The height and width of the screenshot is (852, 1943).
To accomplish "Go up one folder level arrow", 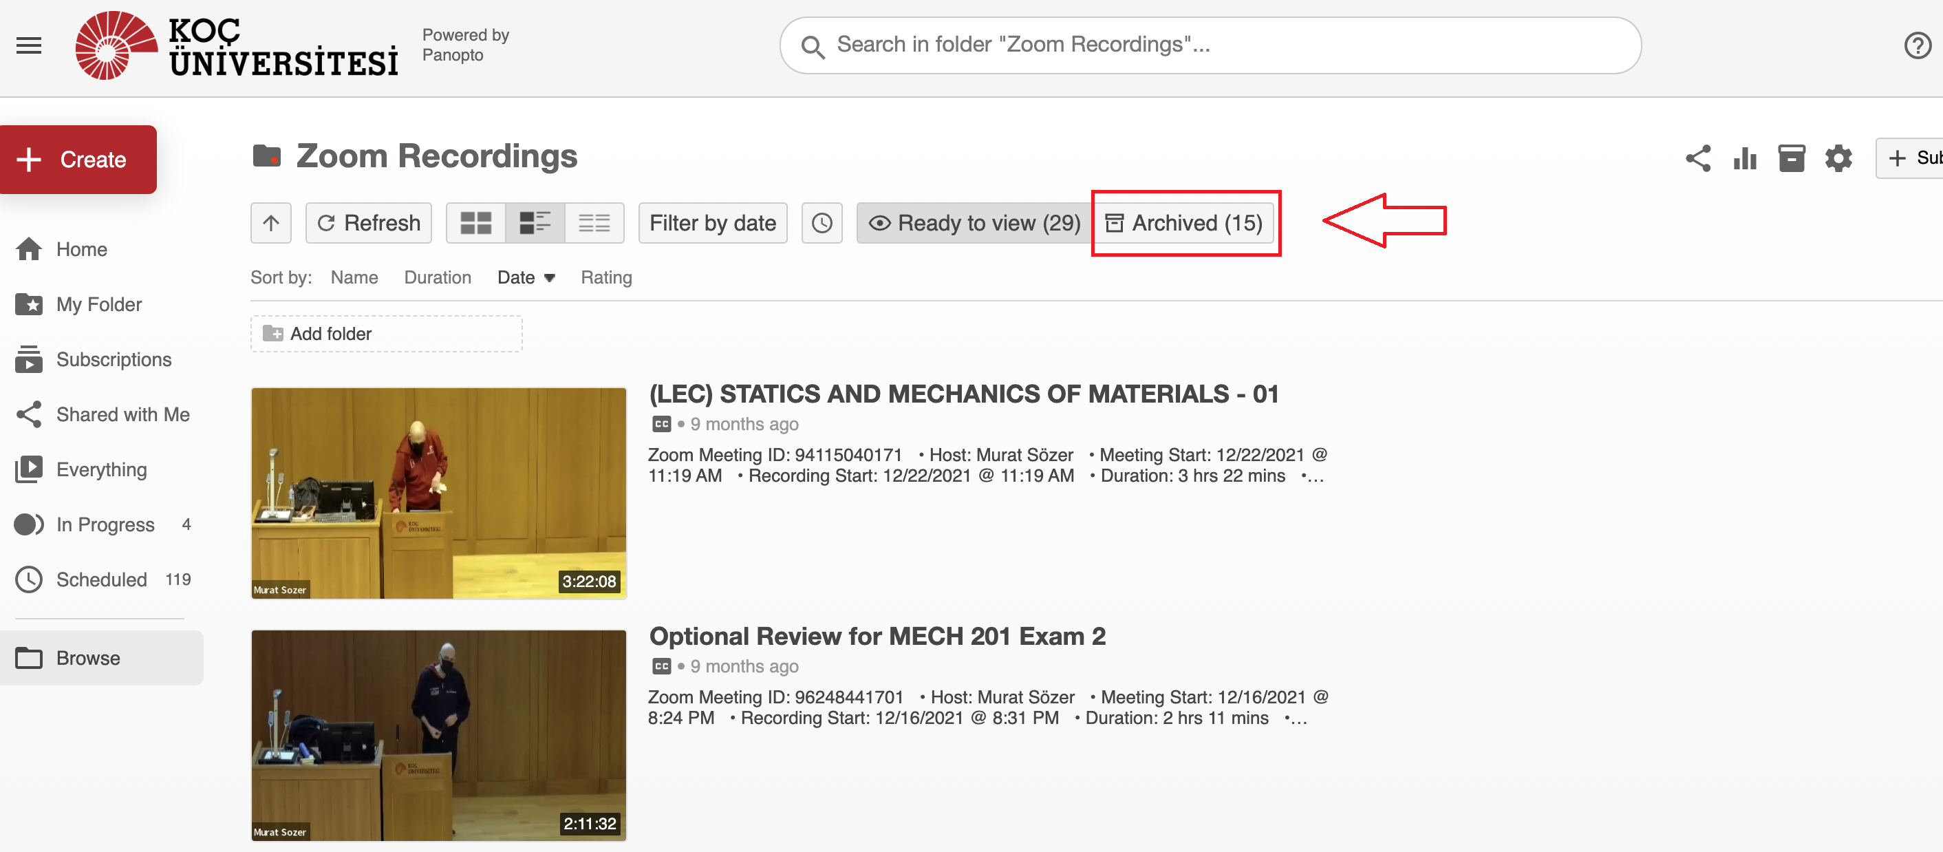I will click(271, 224).
